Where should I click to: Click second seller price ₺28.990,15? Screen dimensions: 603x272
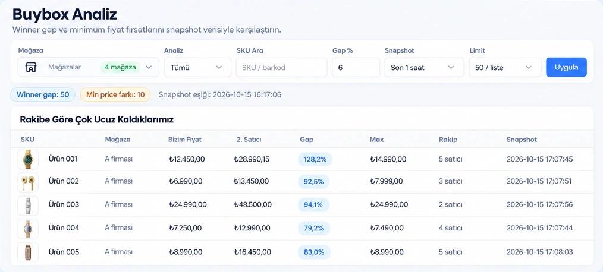tap(252, 159)
